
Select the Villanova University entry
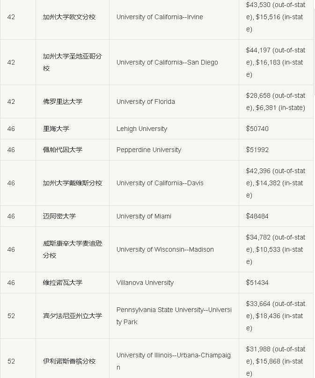click(145, 283)
